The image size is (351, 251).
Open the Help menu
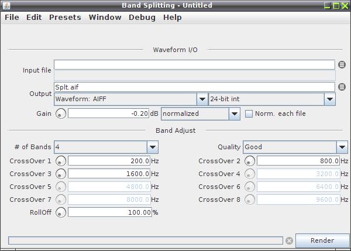pos(172,18)
